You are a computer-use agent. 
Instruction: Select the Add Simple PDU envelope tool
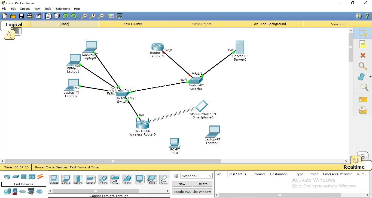363,100
